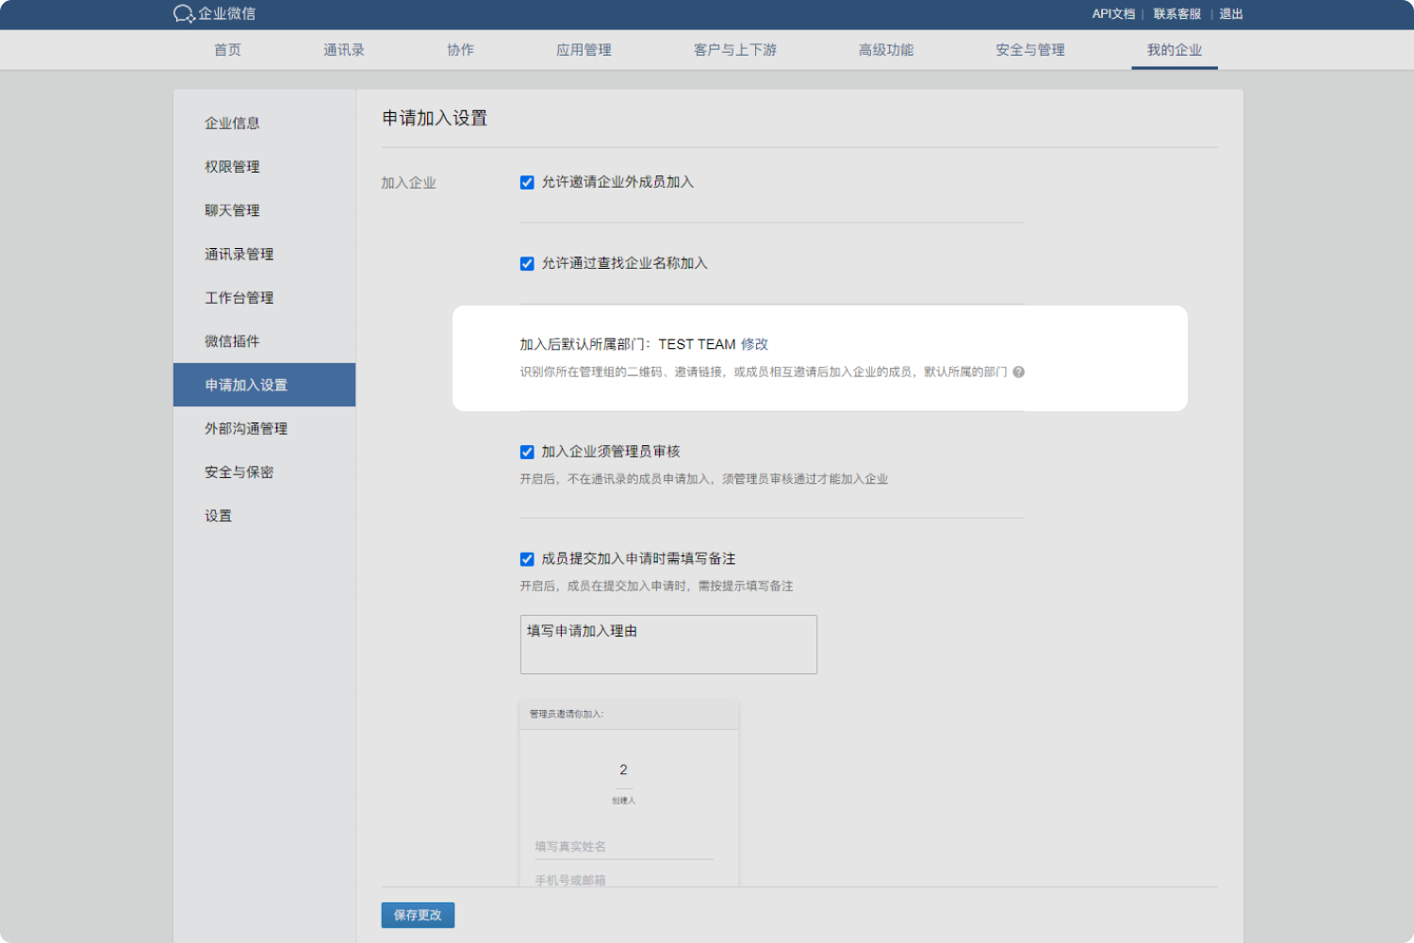Focus the 填写申请加入理由 text box
The height and width of the screenshot is (943, 1414).
tap(668, 645)
